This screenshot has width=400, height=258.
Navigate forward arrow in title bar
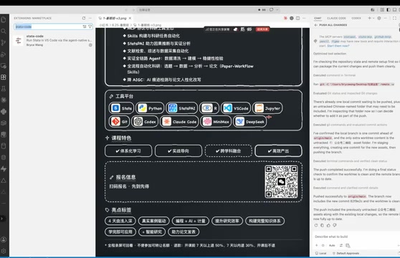133,10
